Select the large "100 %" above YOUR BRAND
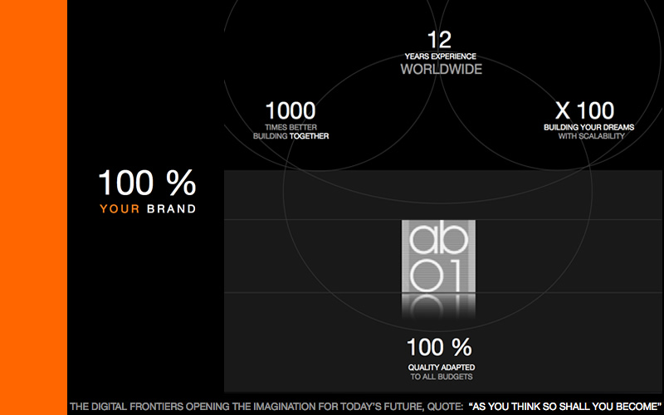This screenshot has height=415, width=664. [148, 183]
